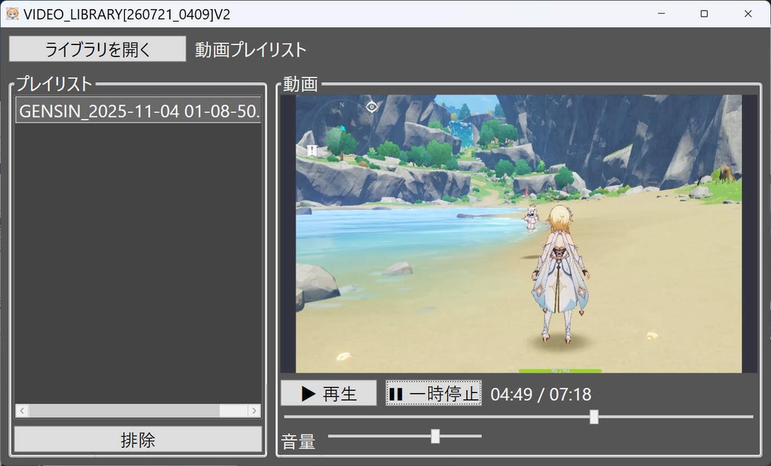Click the video seek slider handle
This screenshot has height=466, width=771.
(594, 417)
